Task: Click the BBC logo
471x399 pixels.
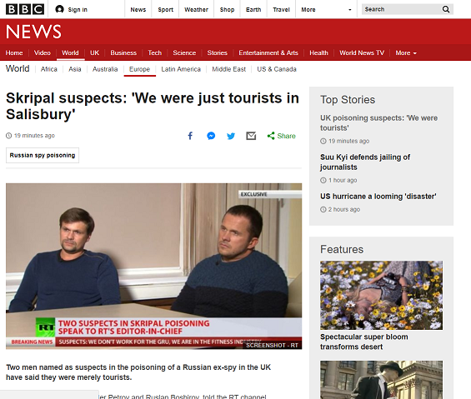Action: tap(25, 9)
